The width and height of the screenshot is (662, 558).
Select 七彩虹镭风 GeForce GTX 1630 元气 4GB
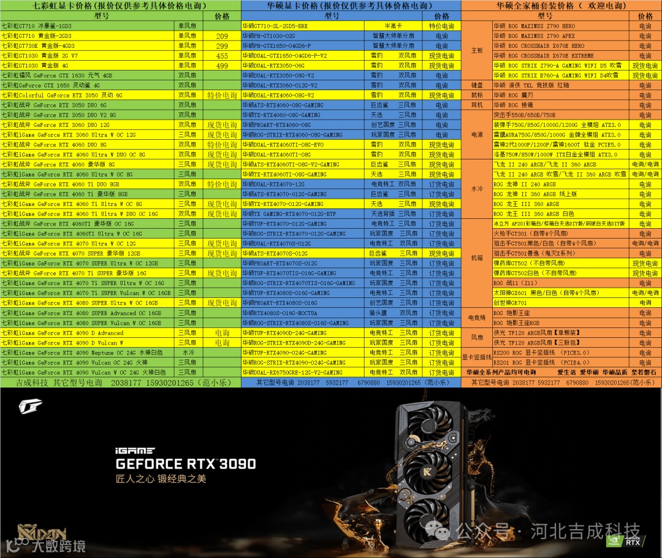87,75
